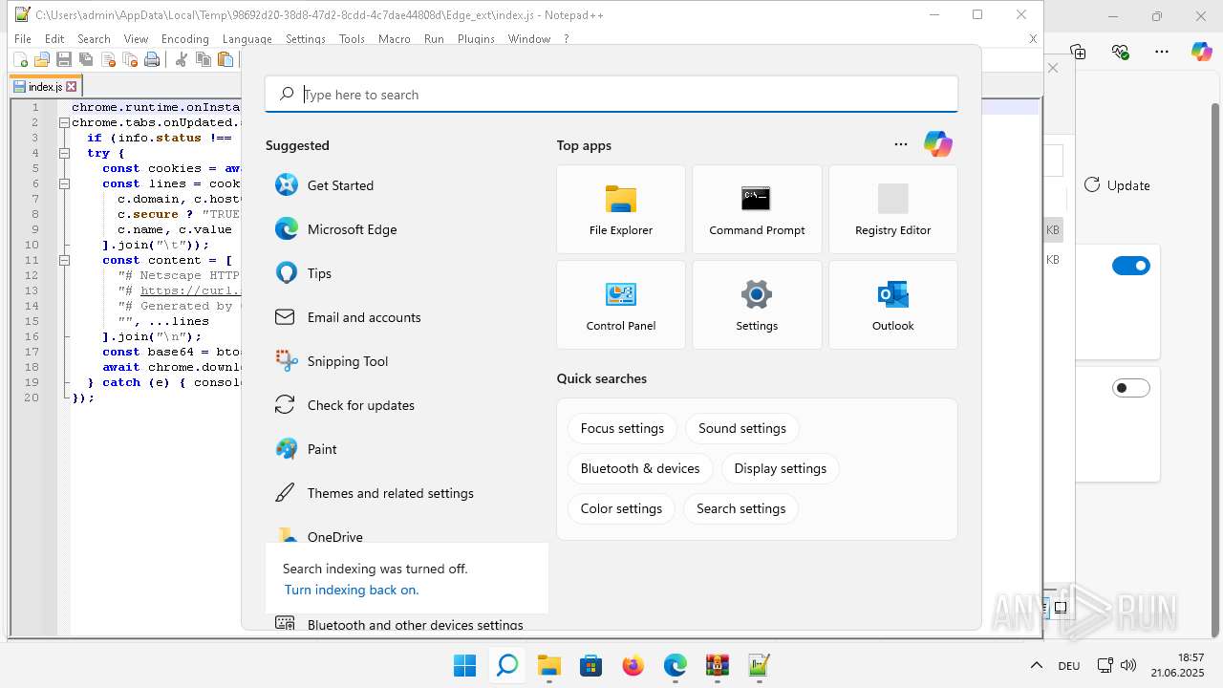Turn off the enabled extension toggle in Edge
This screenshot has height=688, width=1223.
[x=1131, y=266]
